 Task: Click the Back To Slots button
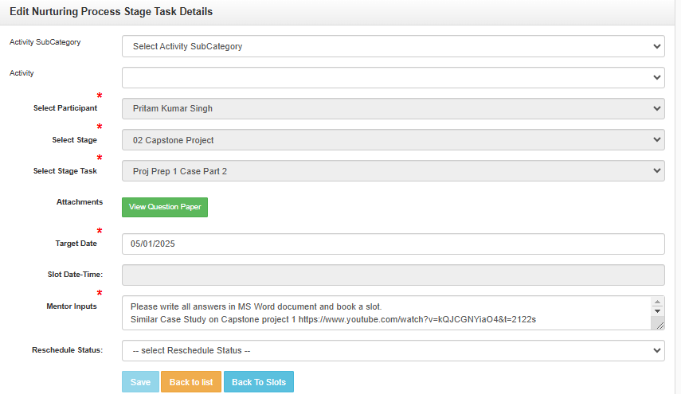tap(259, 382)
